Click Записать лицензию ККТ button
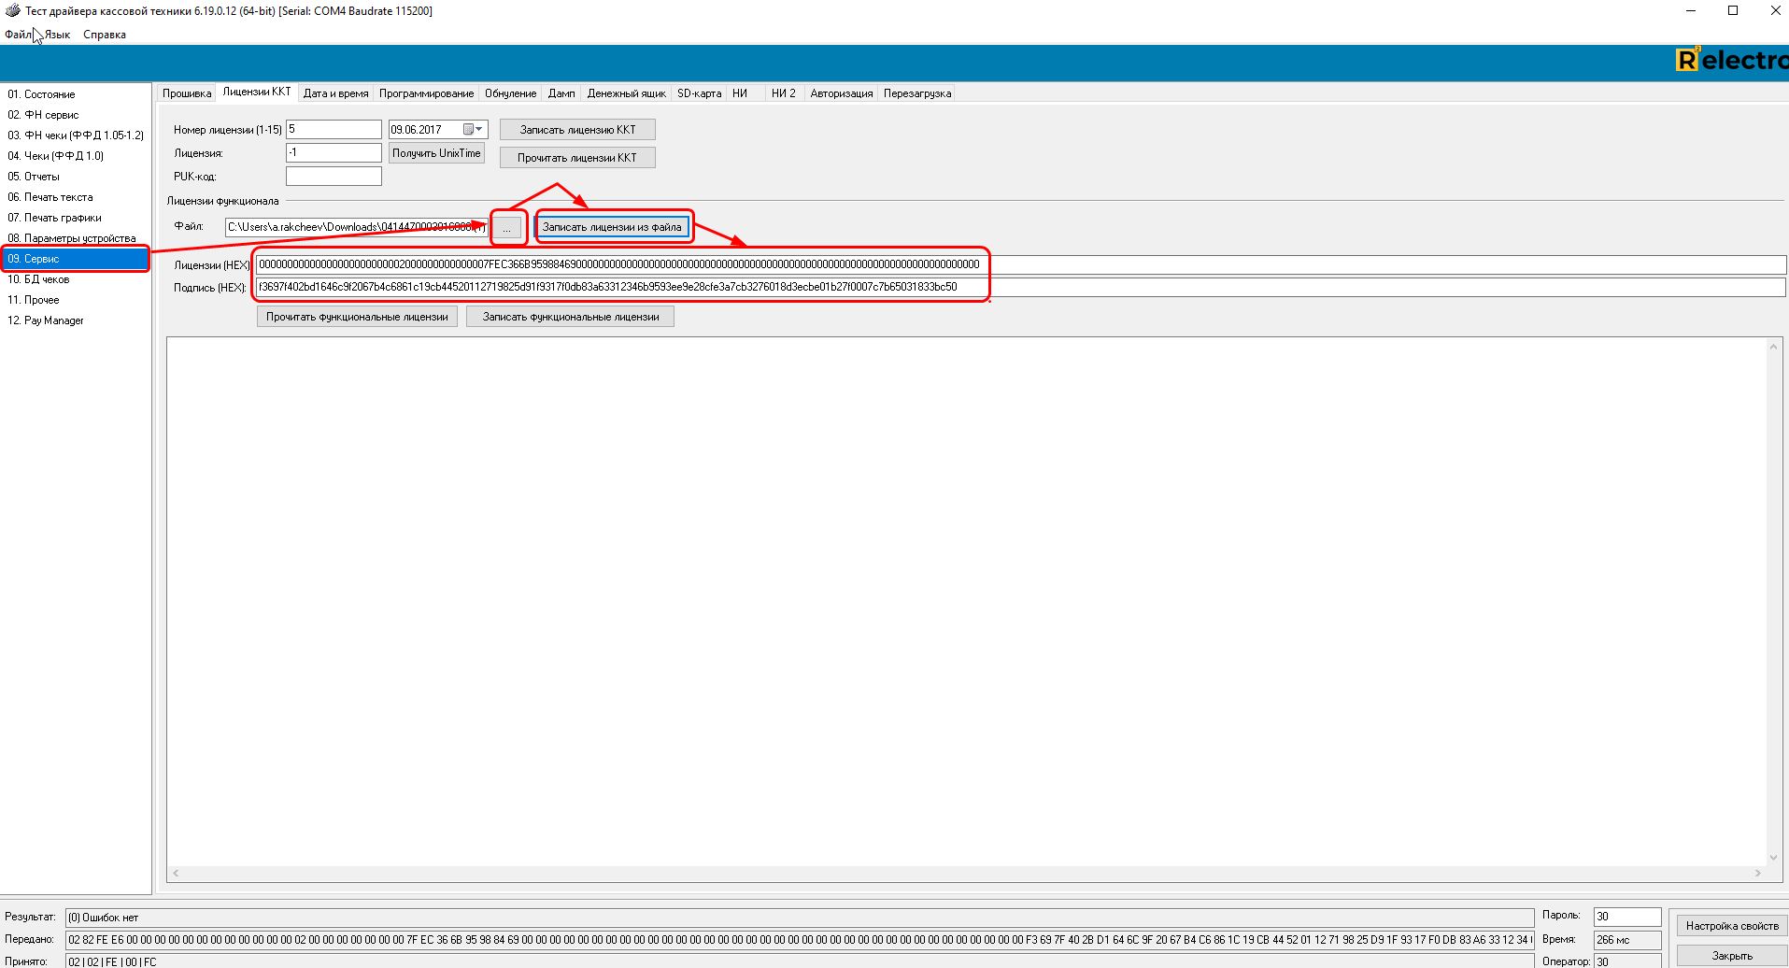Viewport: 1789px width, 968px height. 577,130
